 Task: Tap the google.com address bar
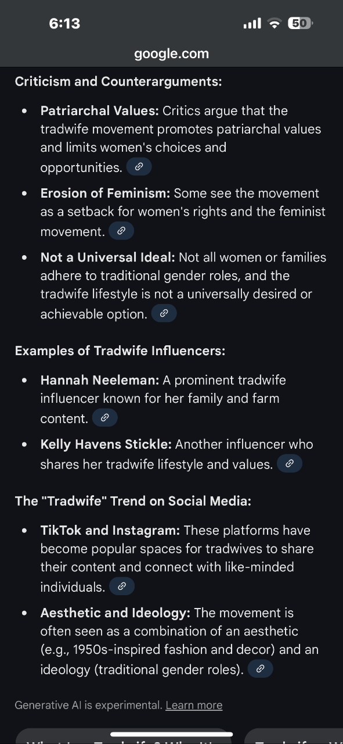171,54
